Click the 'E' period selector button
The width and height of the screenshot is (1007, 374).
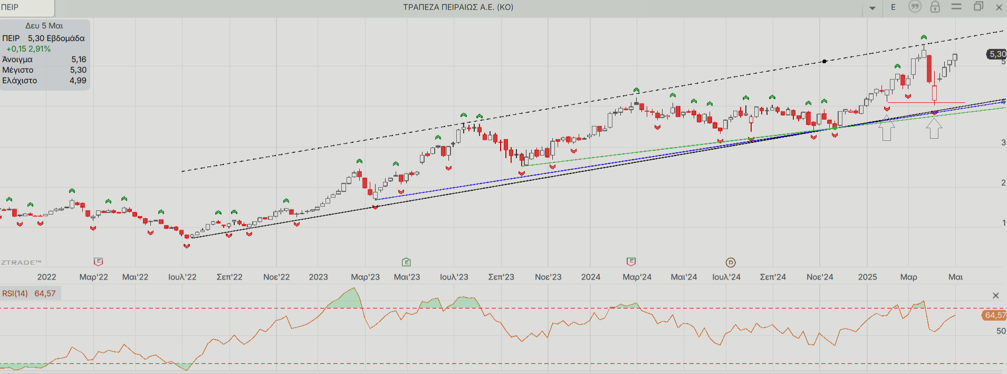[893, 7]
